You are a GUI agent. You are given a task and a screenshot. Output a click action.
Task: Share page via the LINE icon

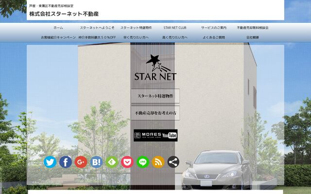pyautogui.click(x=142, y=162)
